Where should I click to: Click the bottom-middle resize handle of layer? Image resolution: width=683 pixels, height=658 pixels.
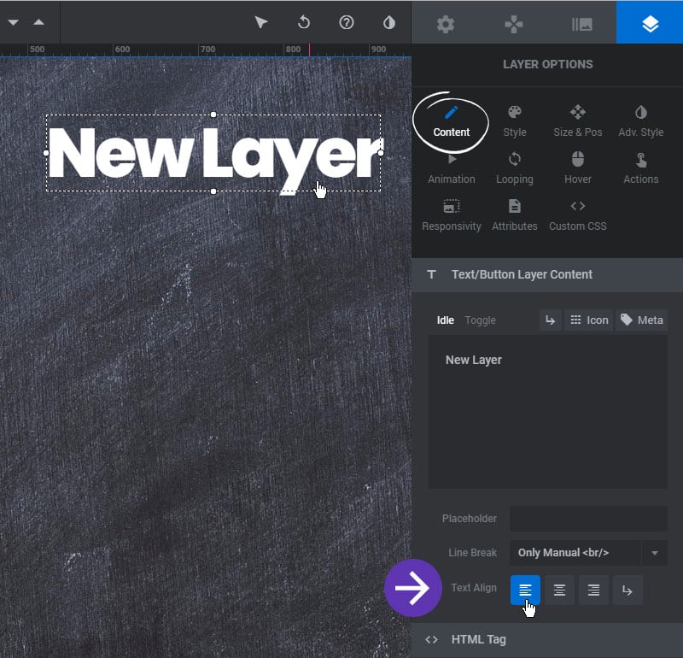click(x=213, y=191)
